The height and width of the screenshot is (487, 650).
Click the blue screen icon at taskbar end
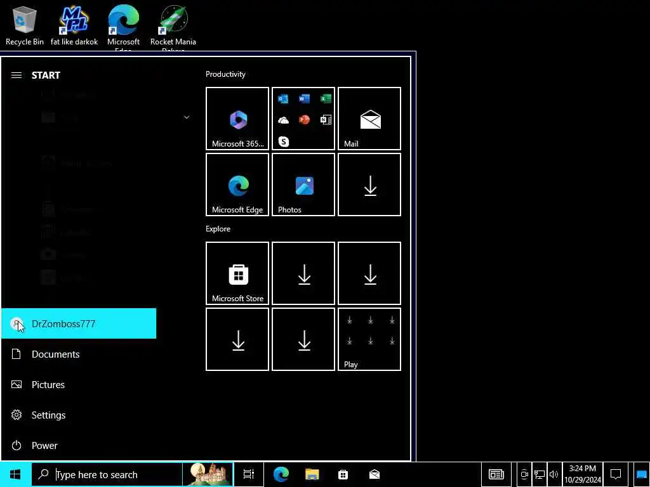click(641, 474)
